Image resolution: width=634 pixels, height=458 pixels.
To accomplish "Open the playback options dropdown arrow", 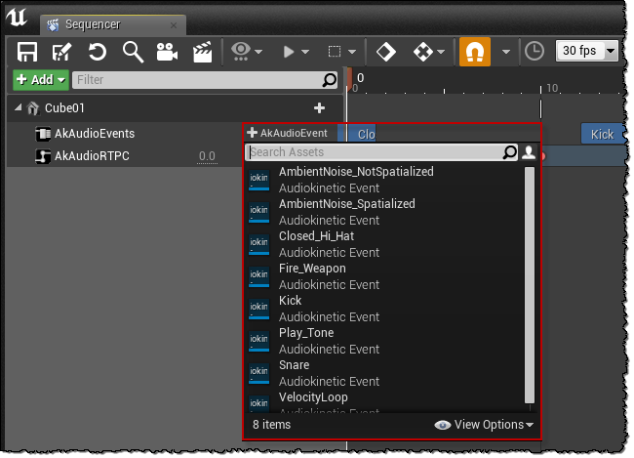I will tap(305, 52).
